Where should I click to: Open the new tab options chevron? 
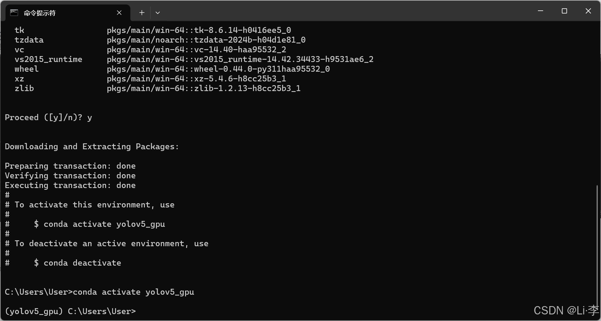coord(158,12)
